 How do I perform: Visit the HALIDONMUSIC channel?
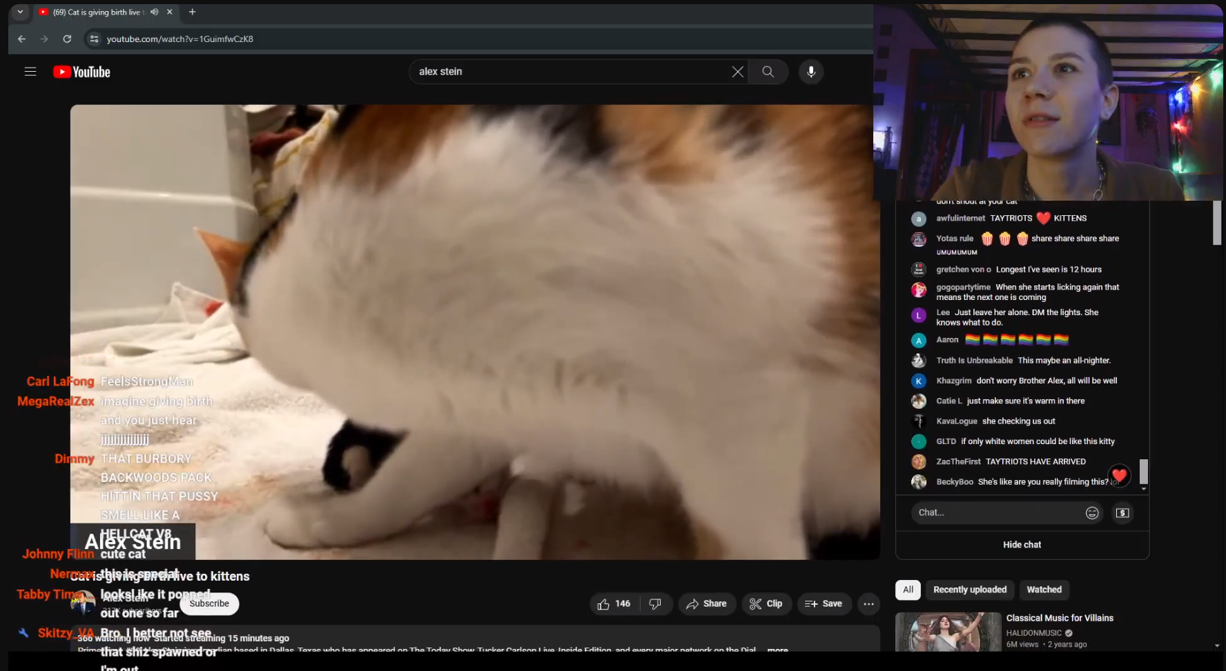1034,633
